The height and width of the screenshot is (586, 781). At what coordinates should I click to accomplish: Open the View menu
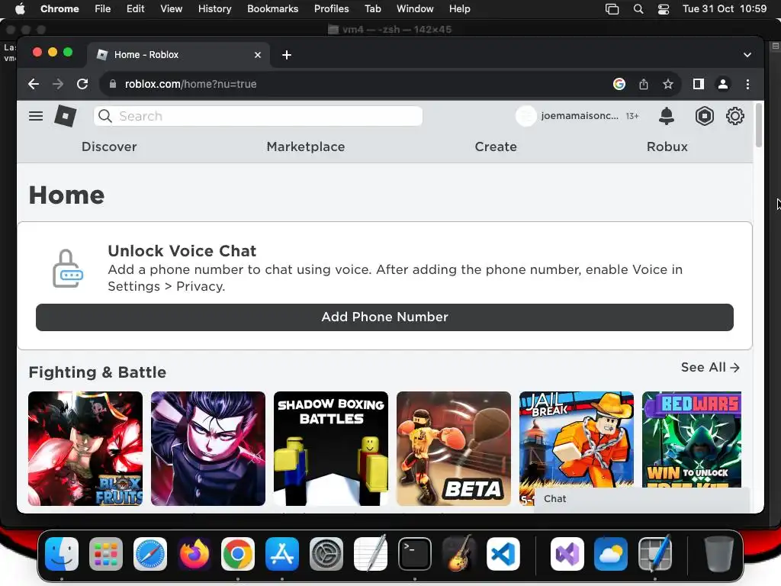click(172, 9)
